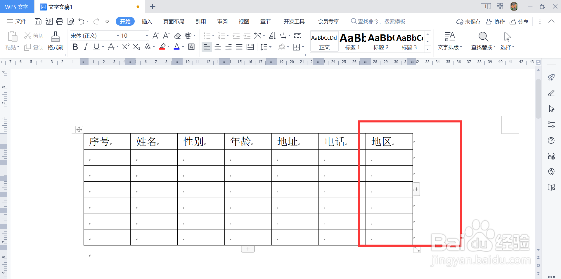Open the 文件 menu
The image size is (561, 279).
[x=16, y=21]
